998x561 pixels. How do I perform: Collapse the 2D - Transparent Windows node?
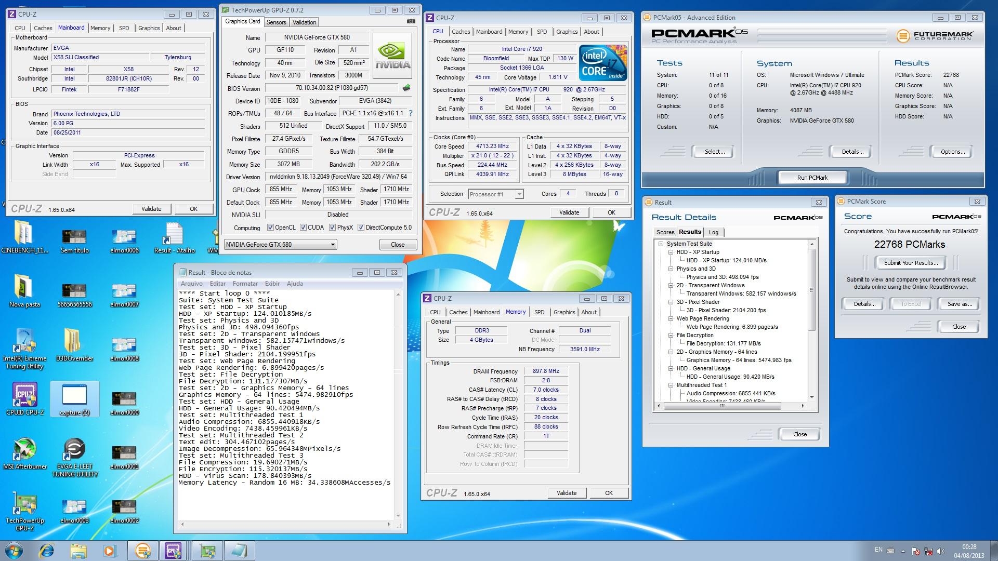[x=671, y=285]
